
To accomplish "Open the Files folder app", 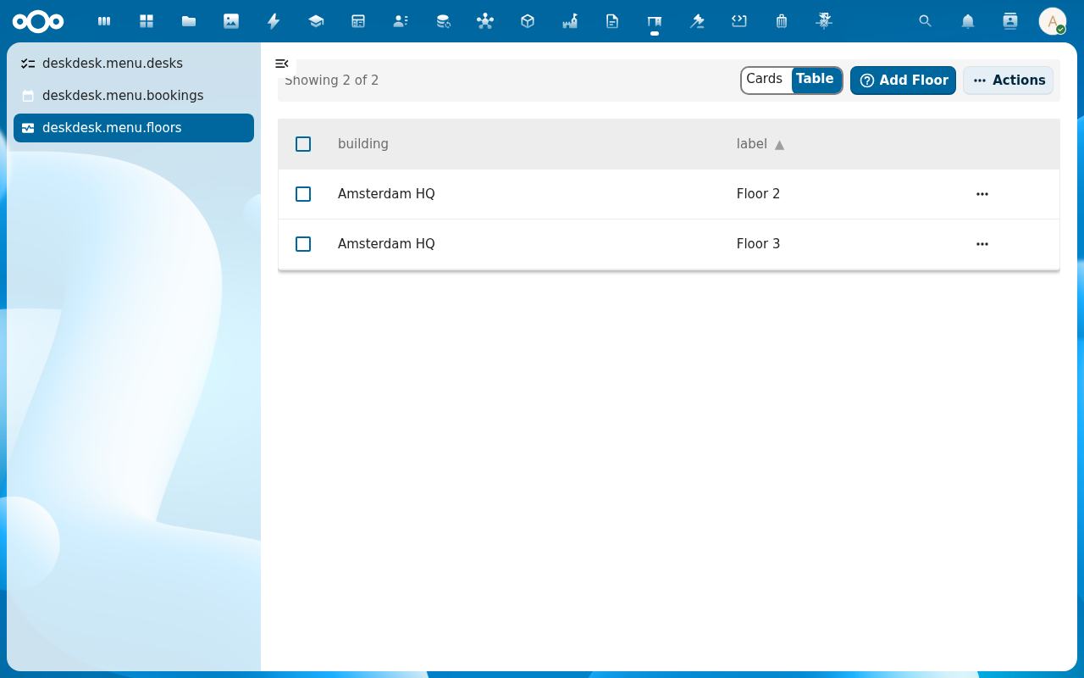I will pyautogui.click(x=189, y=21).
